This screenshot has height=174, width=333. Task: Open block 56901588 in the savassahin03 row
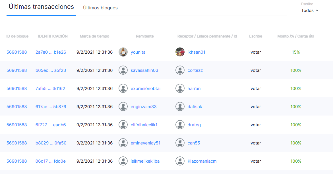pyautogui.click(x=16, y=70)
